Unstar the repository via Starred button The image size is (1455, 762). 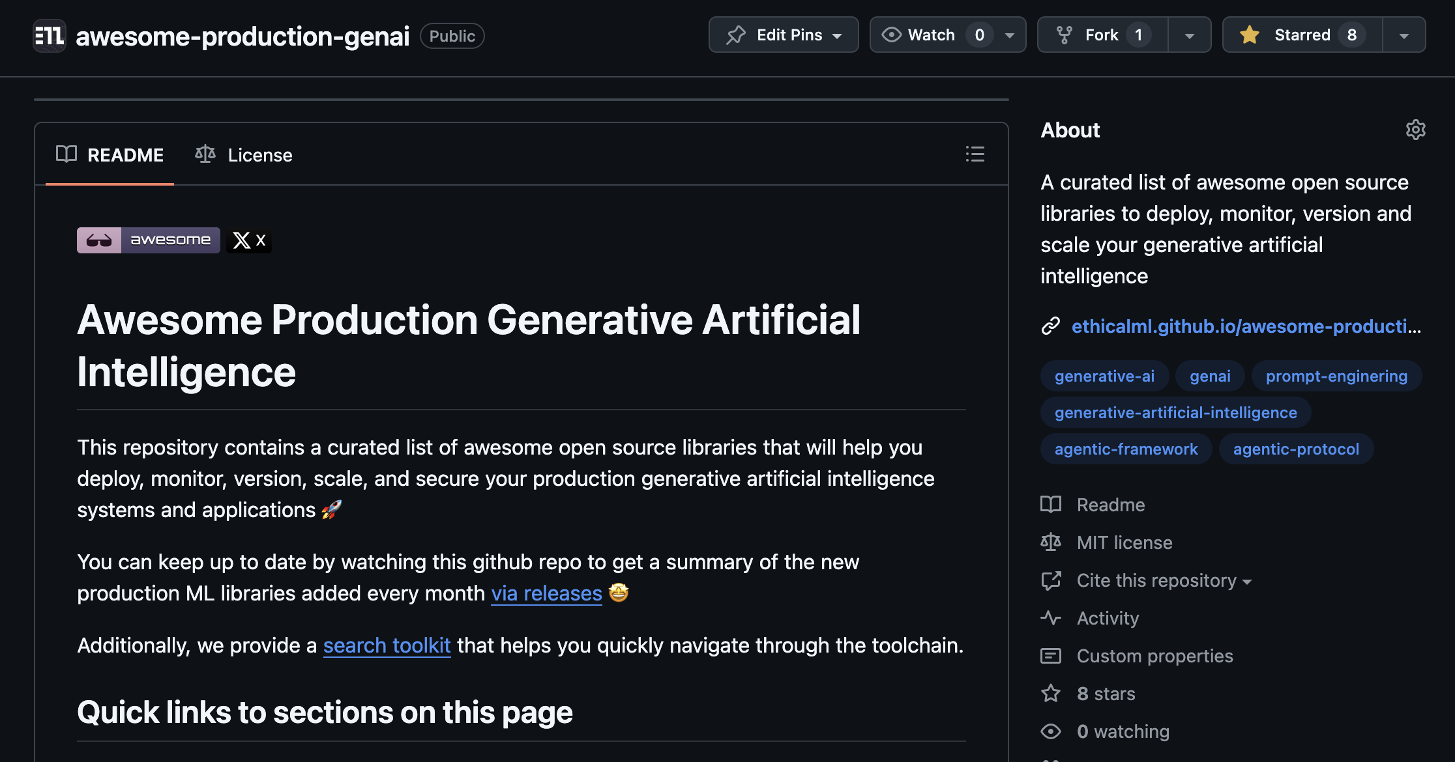[x=1302, y=35]
